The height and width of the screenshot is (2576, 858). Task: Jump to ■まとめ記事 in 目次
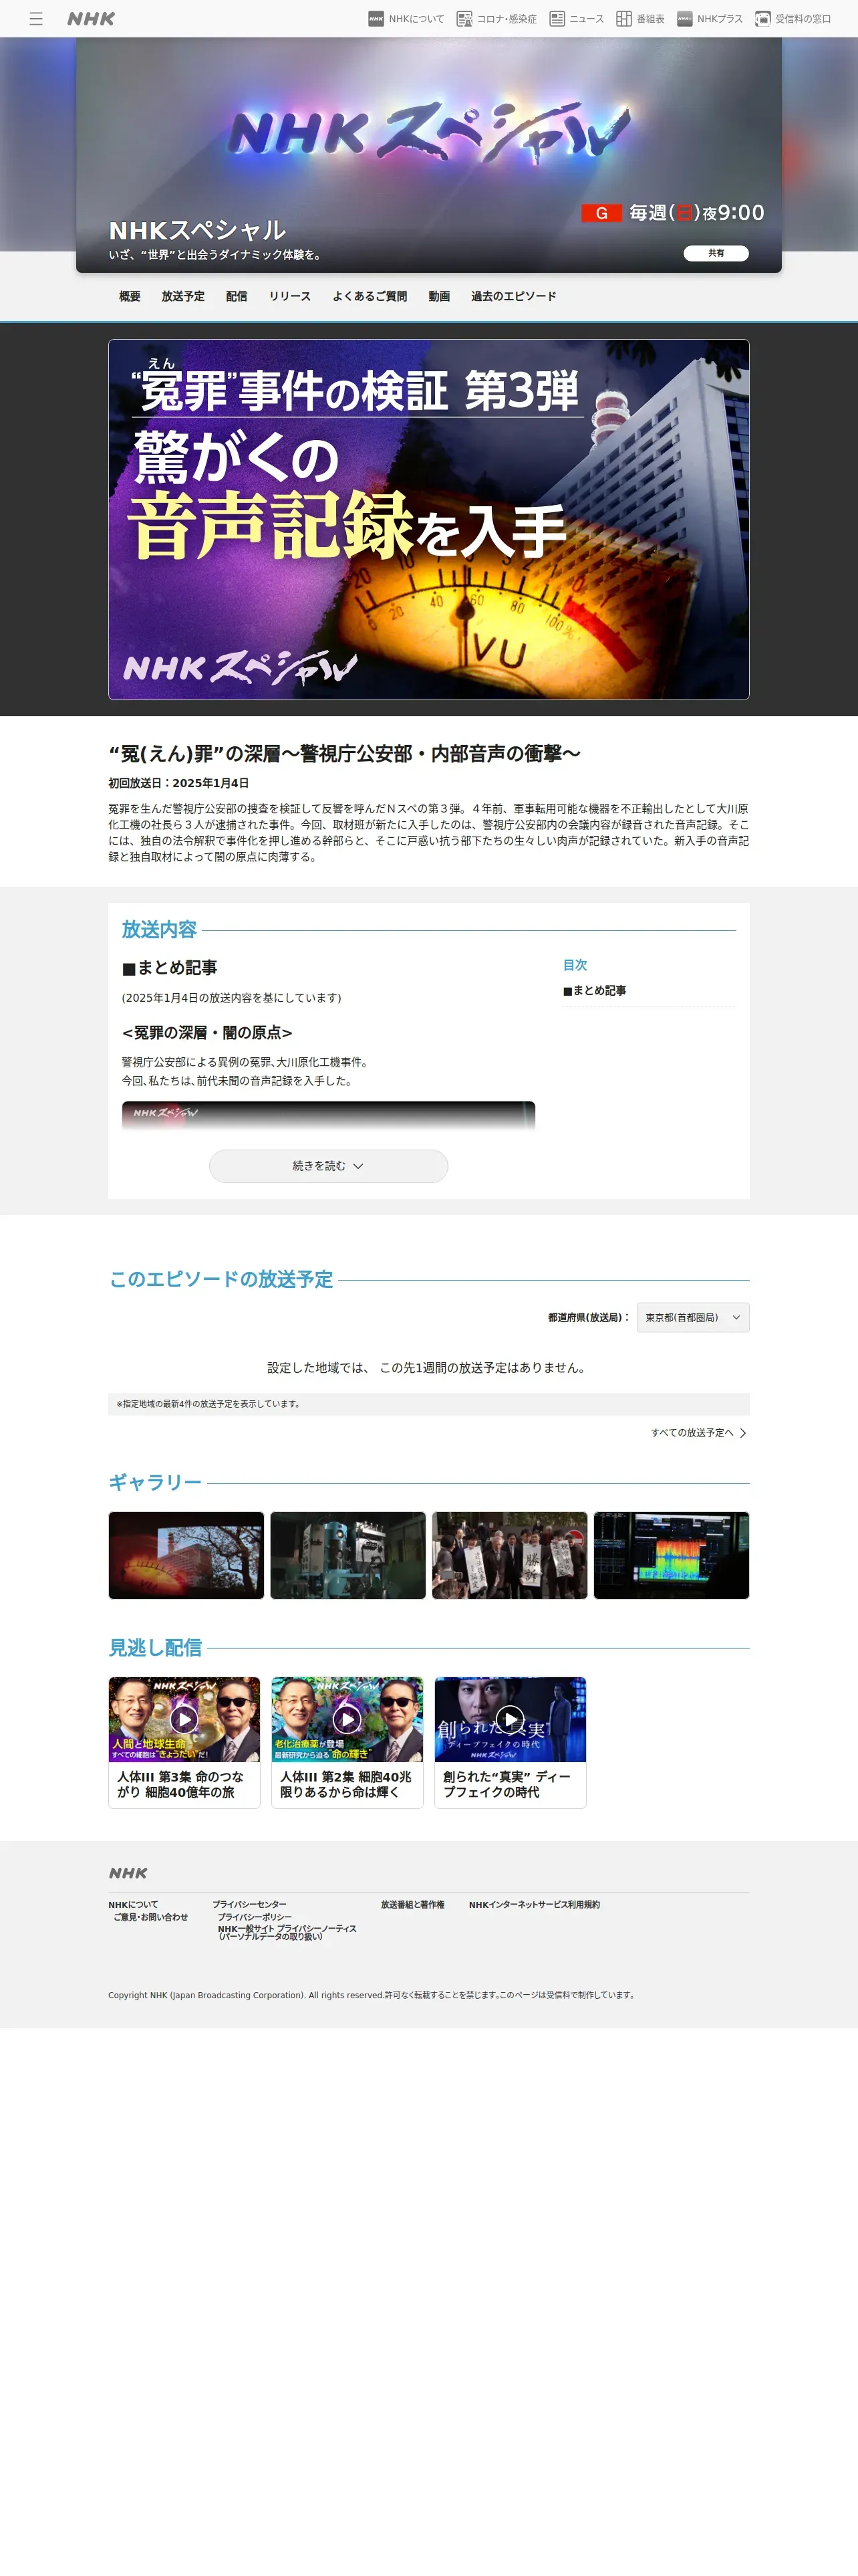coord(594,991)
